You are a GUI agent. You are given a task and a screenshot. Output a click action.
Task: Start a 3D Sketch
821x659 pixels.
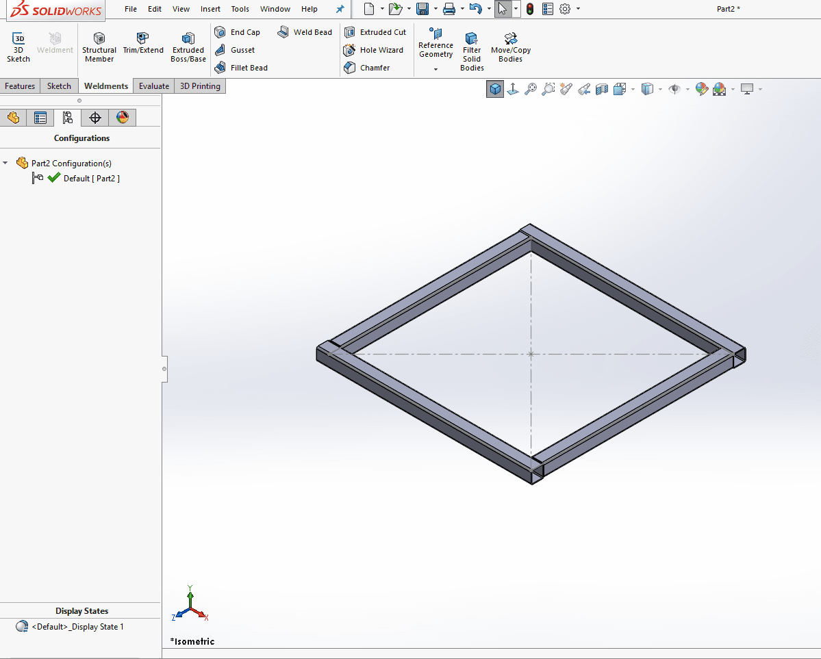[18, 47]
